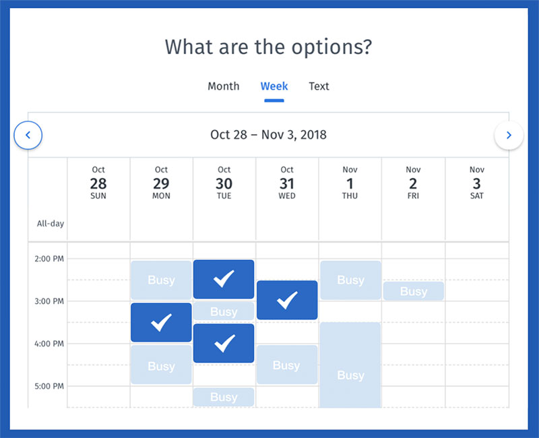Uncheck the selected slot on Monday Oct 29
The width and height of the screenshot is (539, 438).
(x=161, y=323)
